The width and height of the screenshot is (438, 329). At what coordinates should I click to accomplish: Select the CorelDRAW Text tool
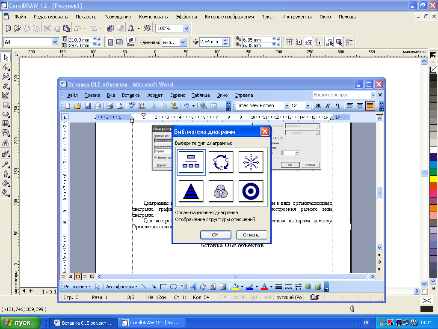(6, 142)
